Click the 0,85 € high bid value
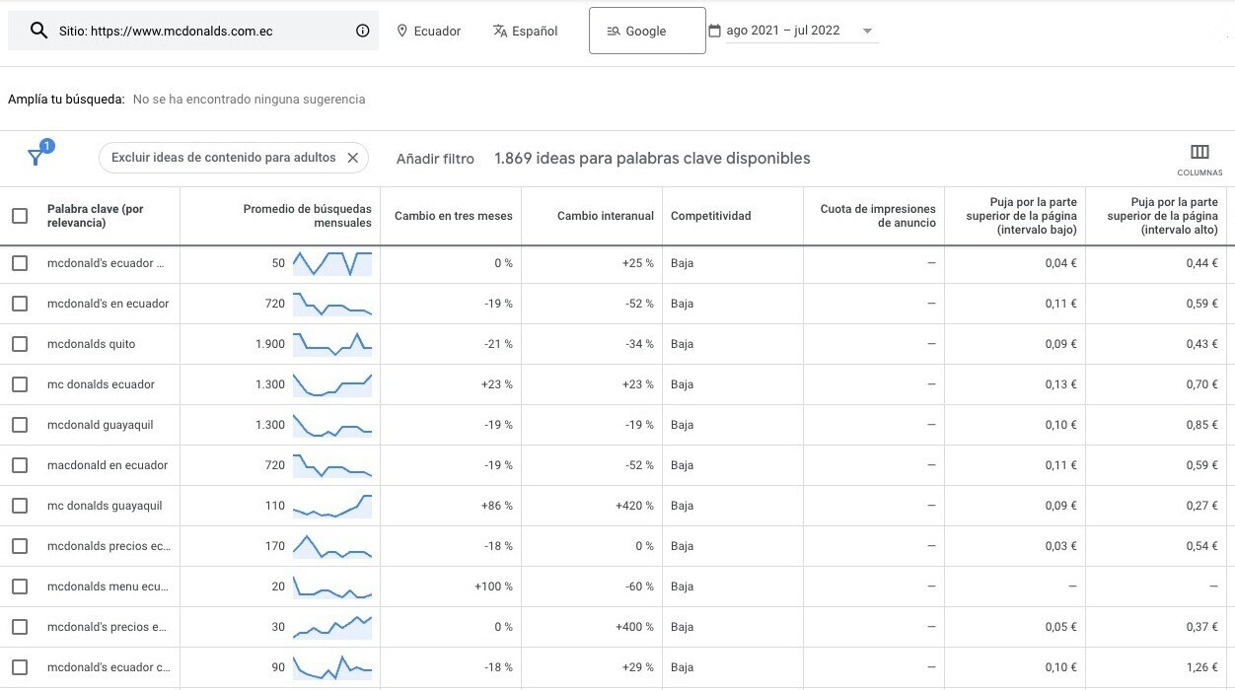This screenshot has width=1235, height=690. pos(1202,425)
